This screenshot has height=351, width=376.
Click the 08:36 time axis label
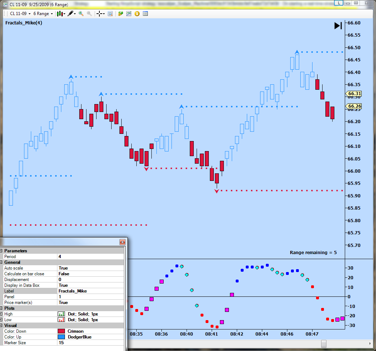click(161, 334)
